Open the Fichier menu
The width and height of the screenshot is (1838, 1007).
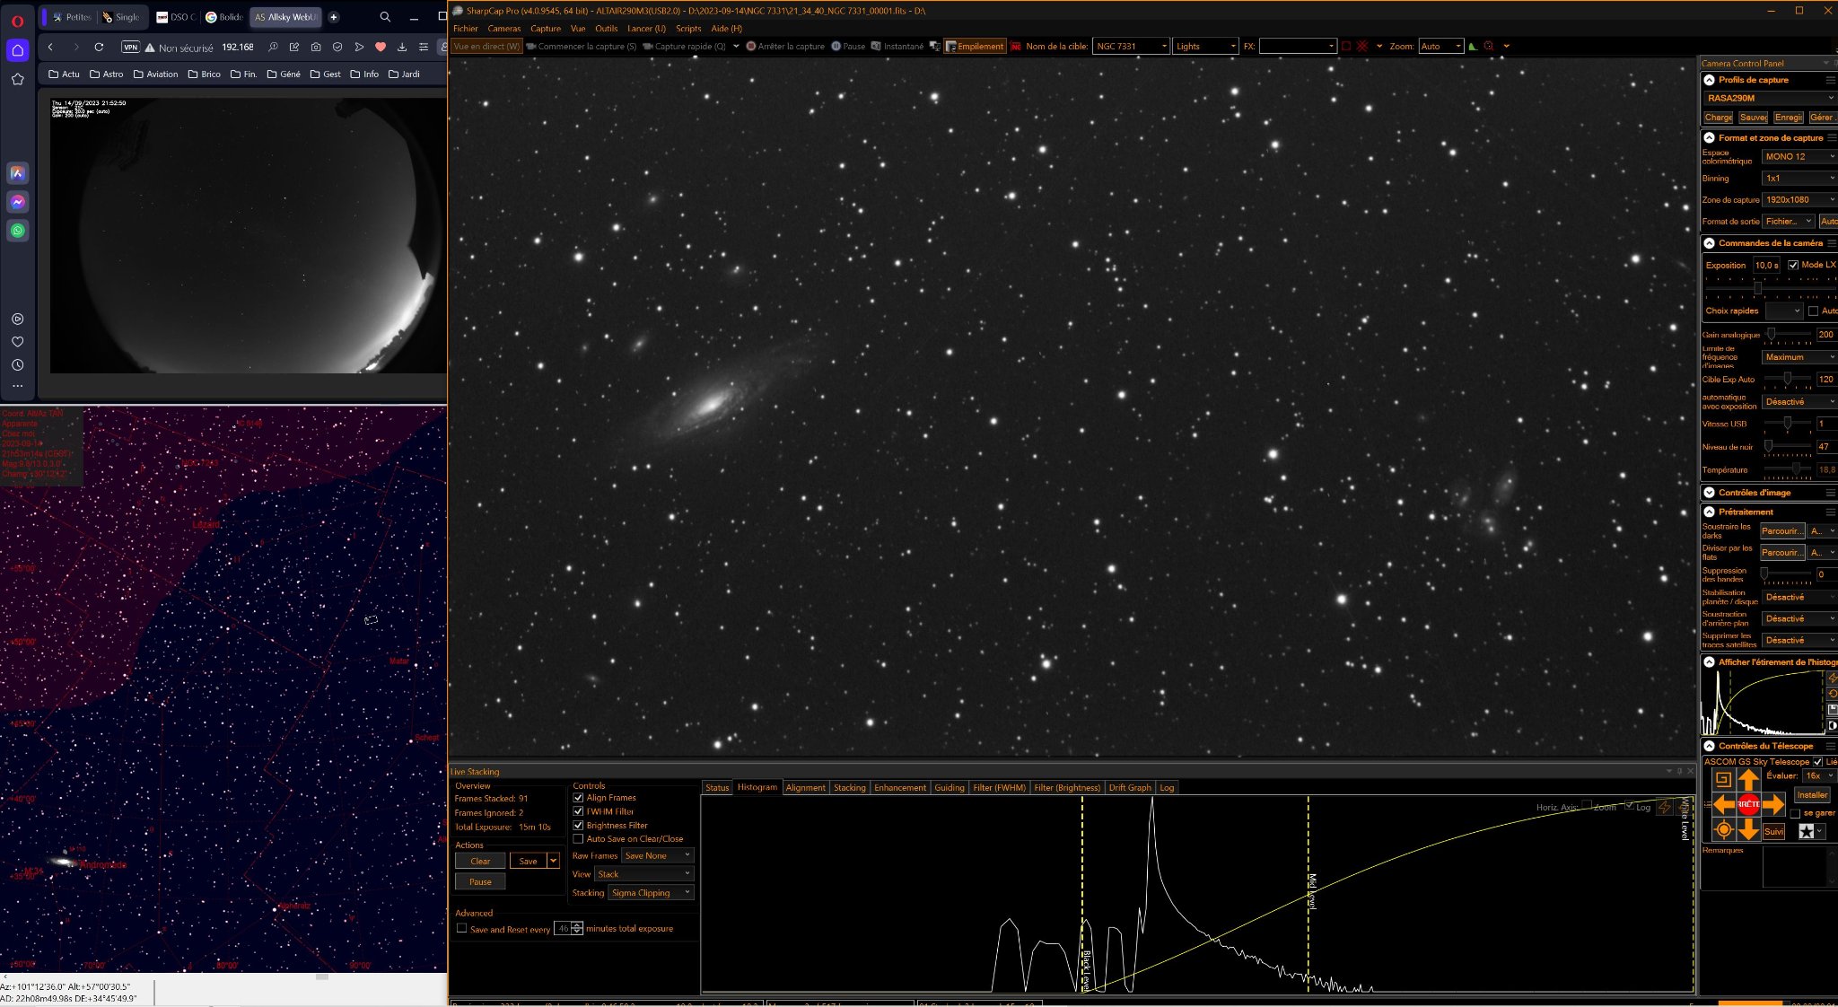click(x=466, y=29)
